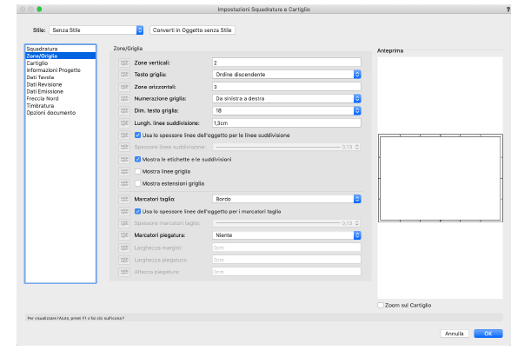
Task: Click style settings icon beside Zone verticali
Action: click(124, 63)
